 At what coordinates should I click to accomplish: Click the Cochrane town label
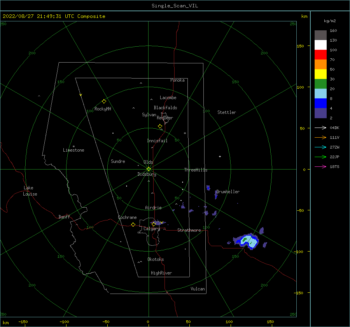coord(127,217)
